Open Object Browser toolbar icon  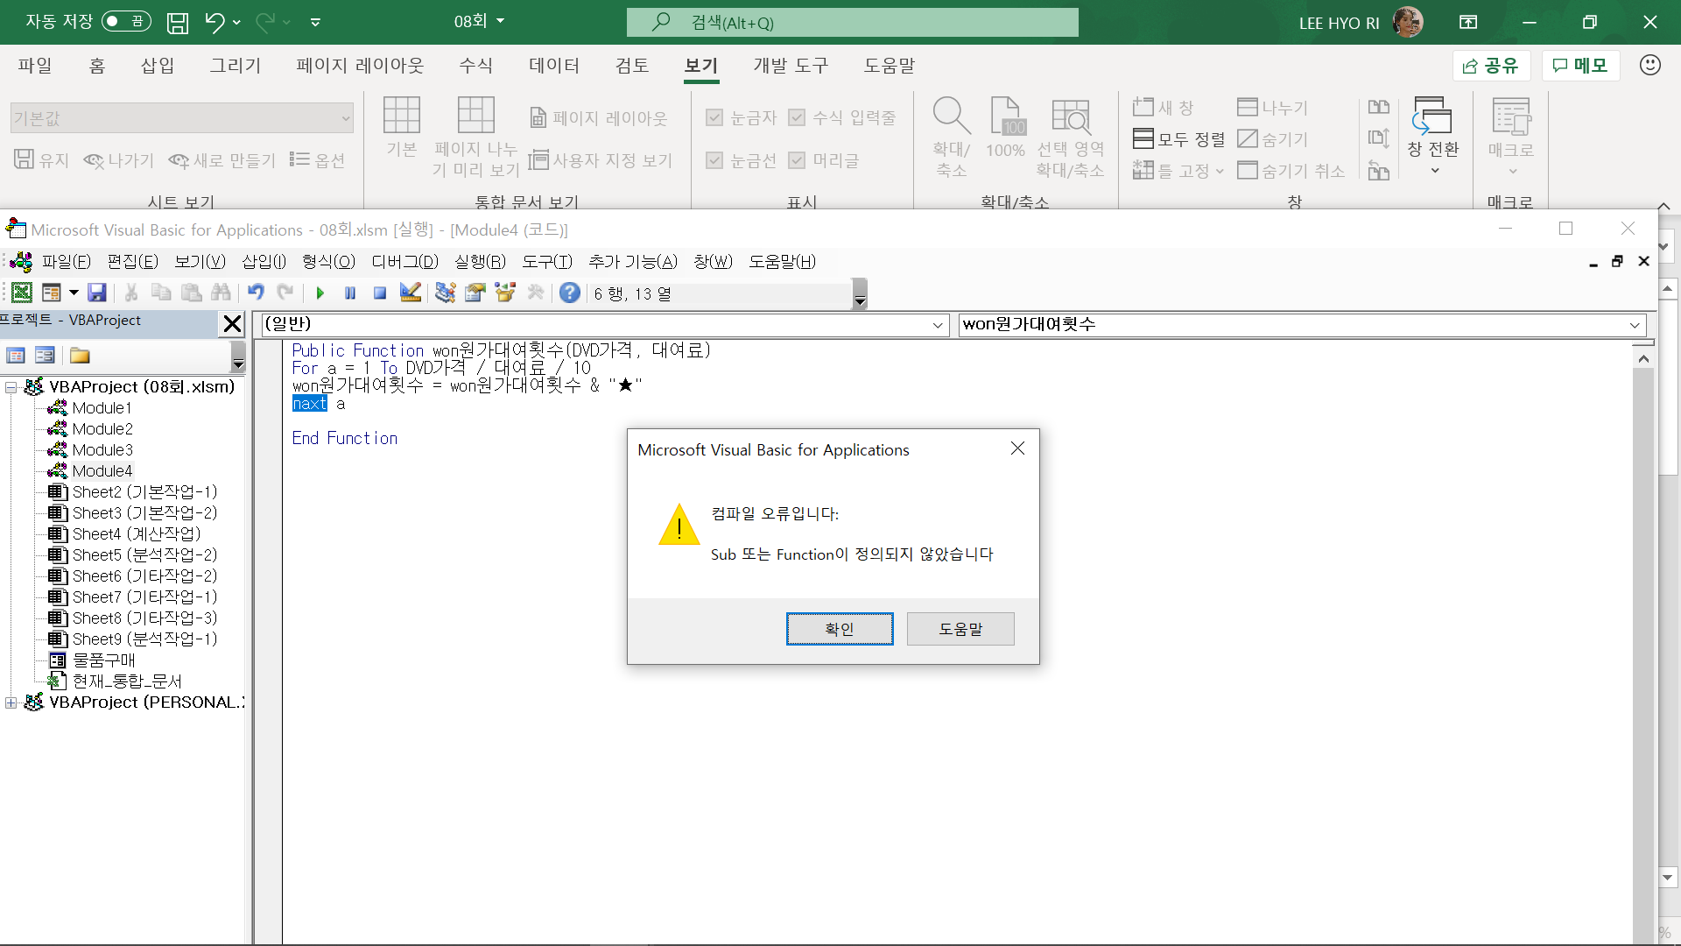pyautogui.click(x=505, y=293)
